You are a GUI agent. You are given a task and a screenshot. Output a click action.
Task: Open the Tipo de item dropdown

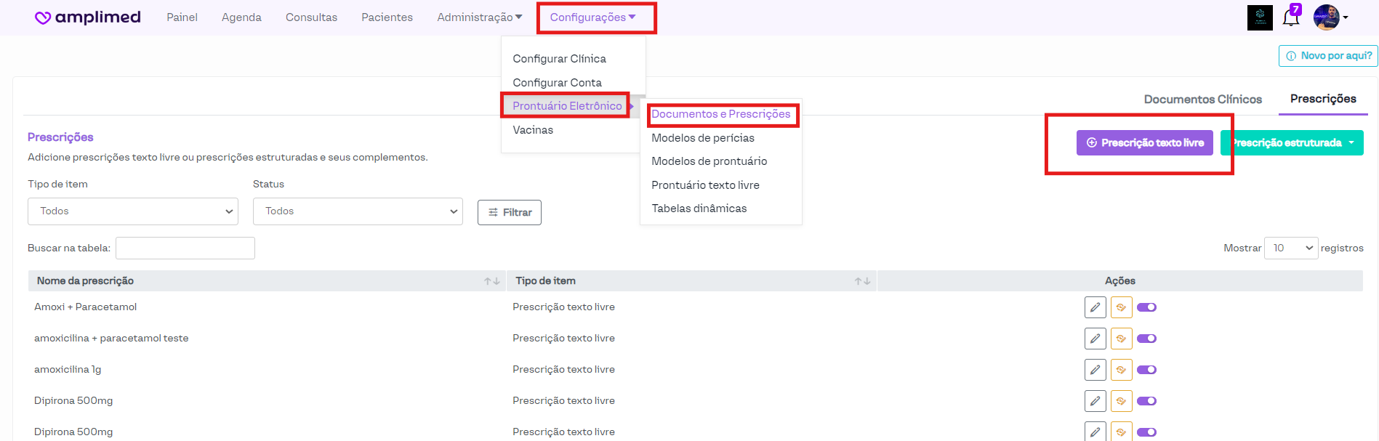[133, 211]
